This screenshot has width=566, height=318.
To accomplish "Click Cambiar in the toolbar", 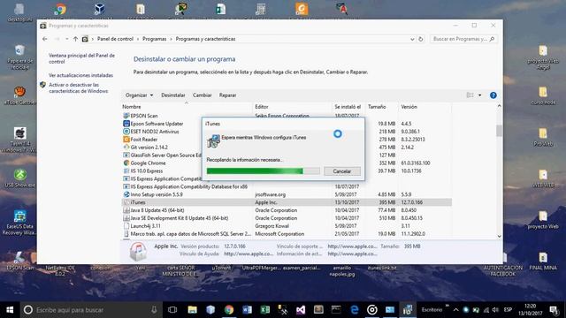I will (202, 95).
